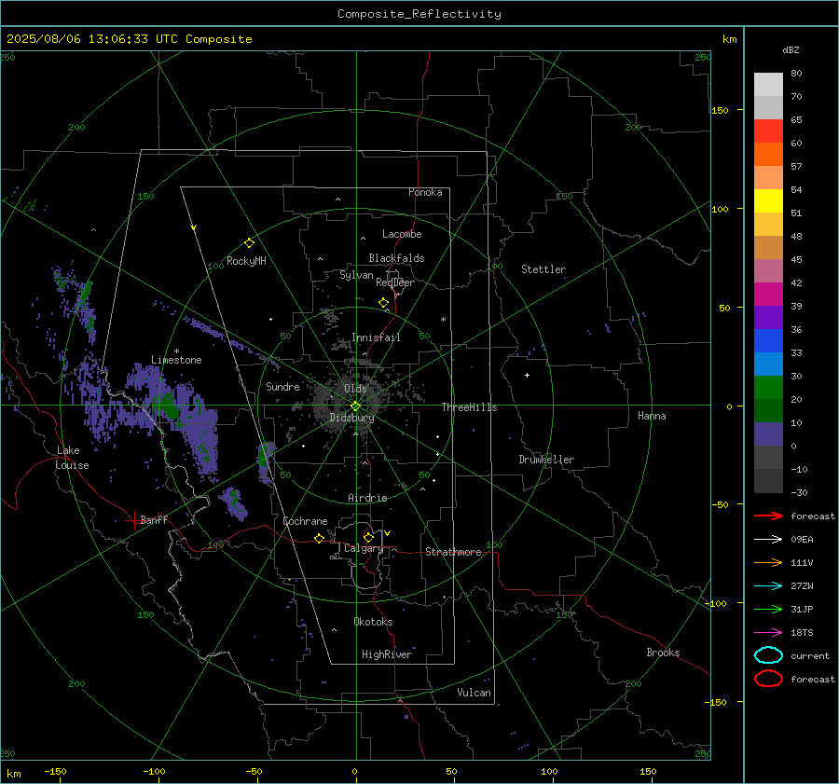This screenshot has width=839, height=784.
Task: Select the magenta swatch between 42 and 39
Action: click(768, 294)
